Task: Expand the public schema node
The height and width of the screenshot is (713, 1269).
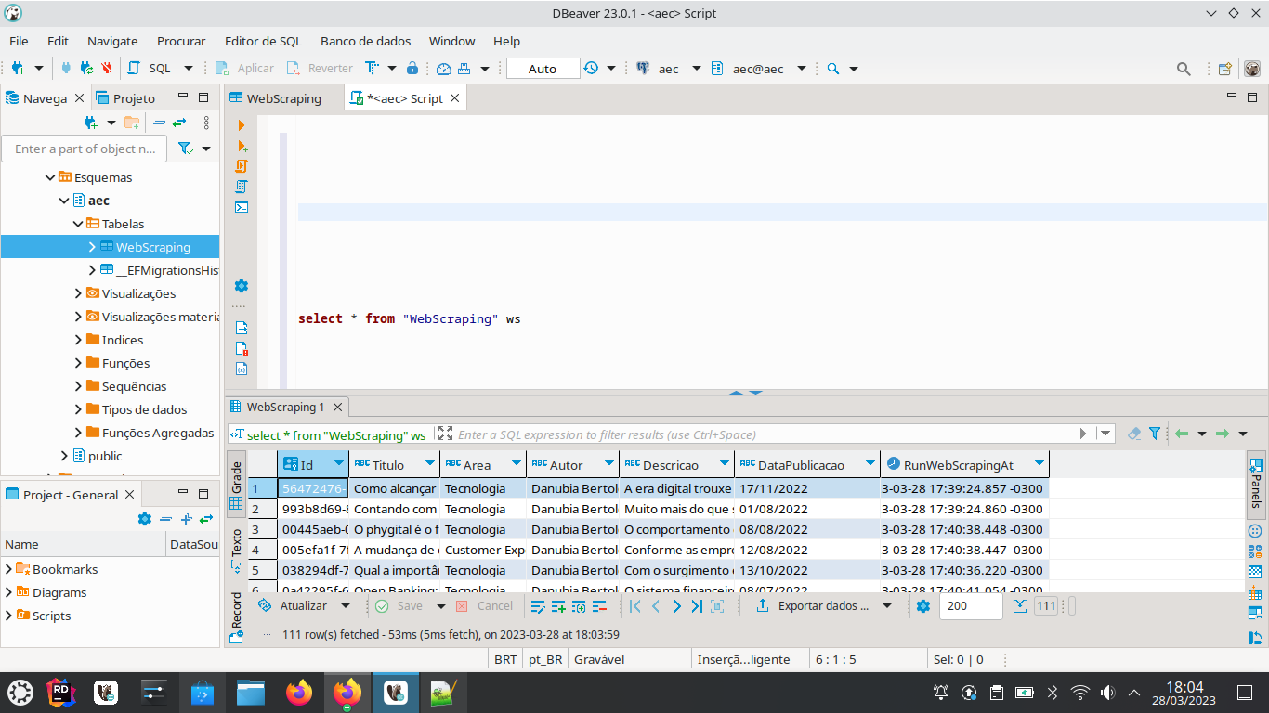Action: [62, 455]
